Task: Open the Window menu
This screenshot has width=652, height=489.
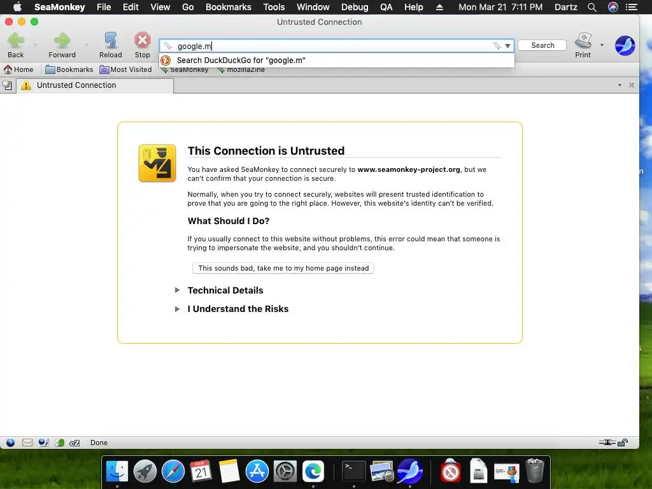Action: pos(313,7)
